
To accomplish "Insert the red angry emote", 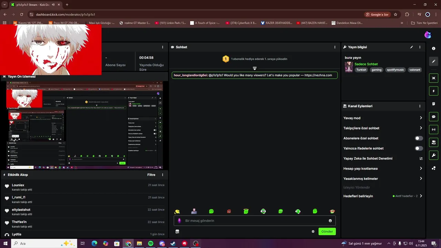I will [x=229, y=211].
